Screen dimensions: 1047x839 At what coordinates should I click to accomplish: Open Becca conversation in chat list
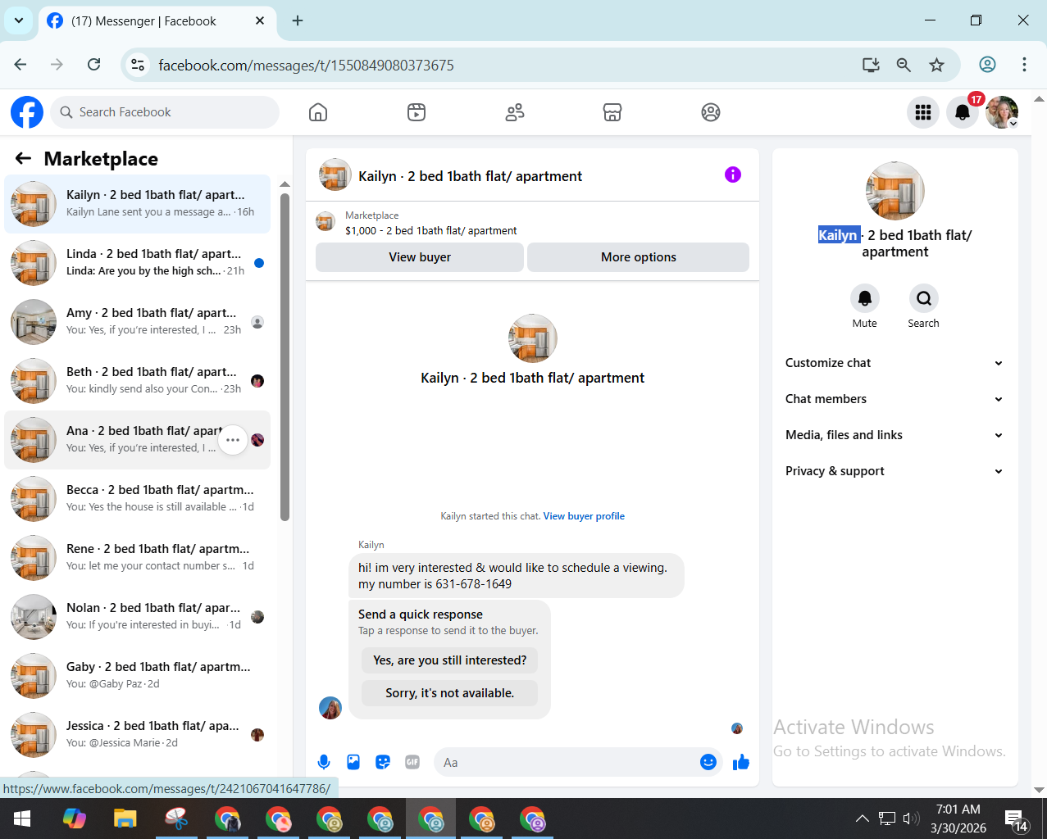pos(137,499)
